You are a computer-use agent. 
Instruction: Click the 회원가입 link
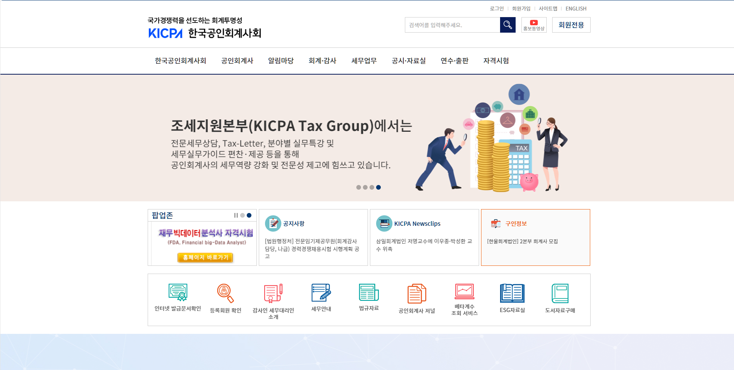click(521, 9)
